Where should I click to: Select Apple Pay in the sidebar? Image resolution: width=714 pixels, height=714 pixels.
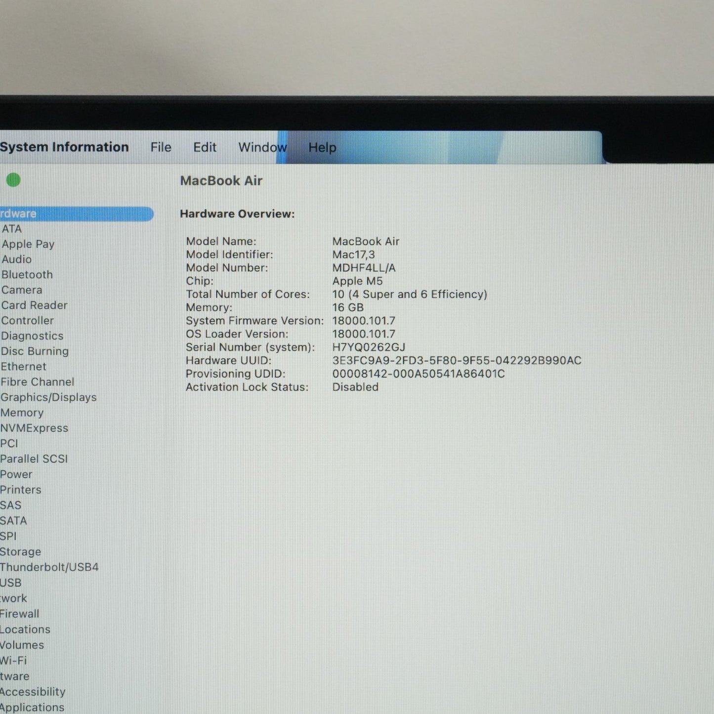coord(28,244)
